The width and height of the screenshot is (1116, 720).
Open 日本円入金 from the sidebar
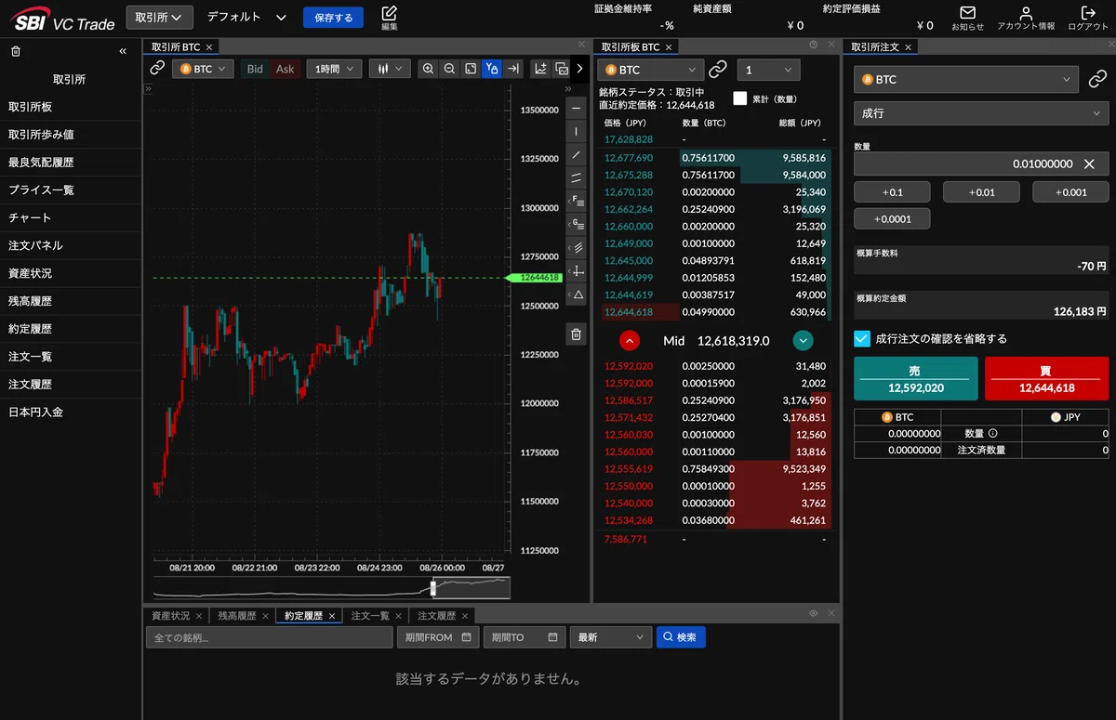tap(71, 412)
